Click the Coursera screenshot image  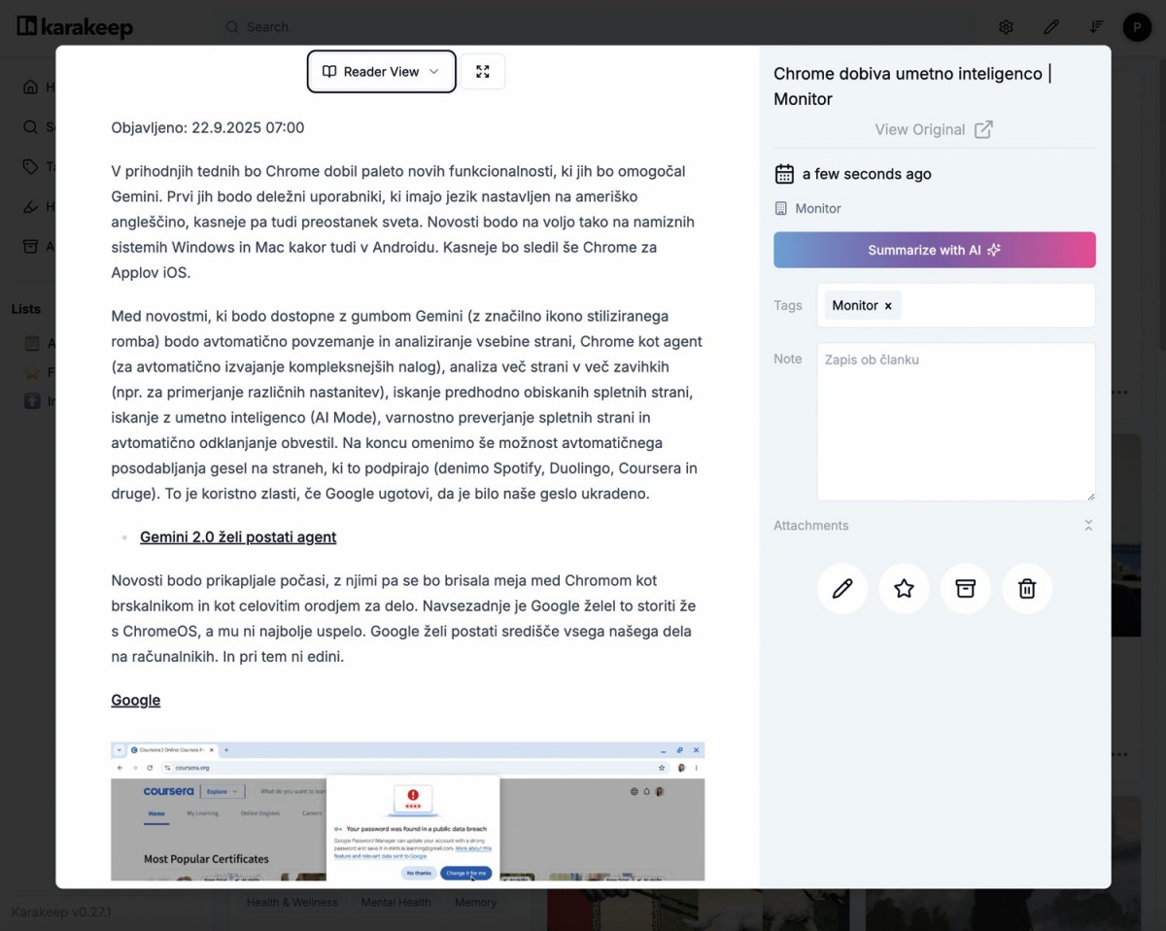pos(407,811)
